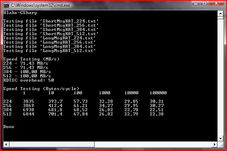Click the 'LongMsgKAT_256.txt' file name
227x151 pixels.
(68, 42)
